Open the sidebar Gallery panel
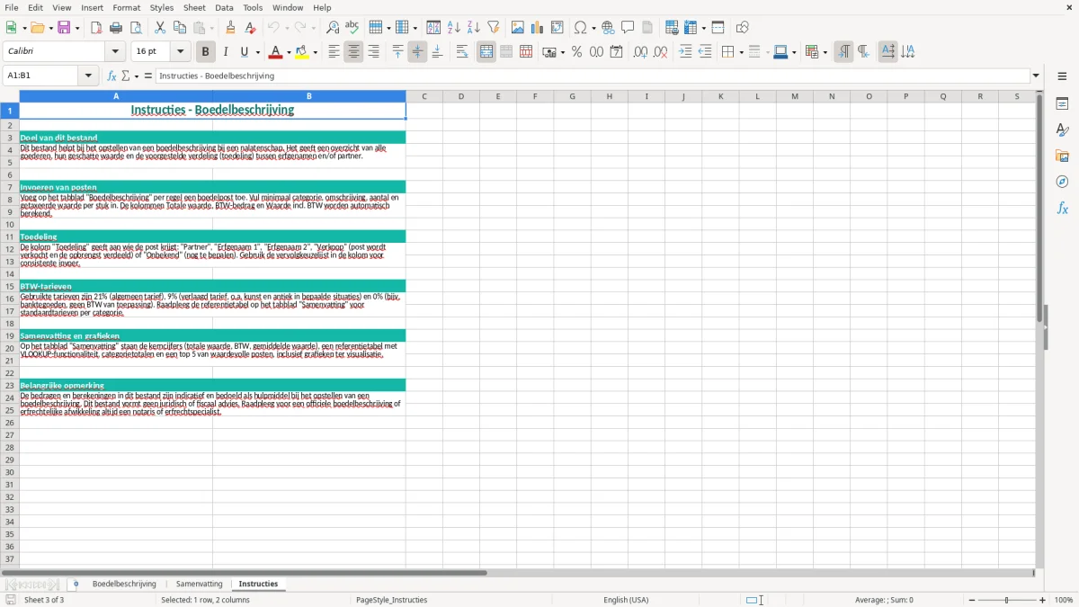 [1062, 156]
